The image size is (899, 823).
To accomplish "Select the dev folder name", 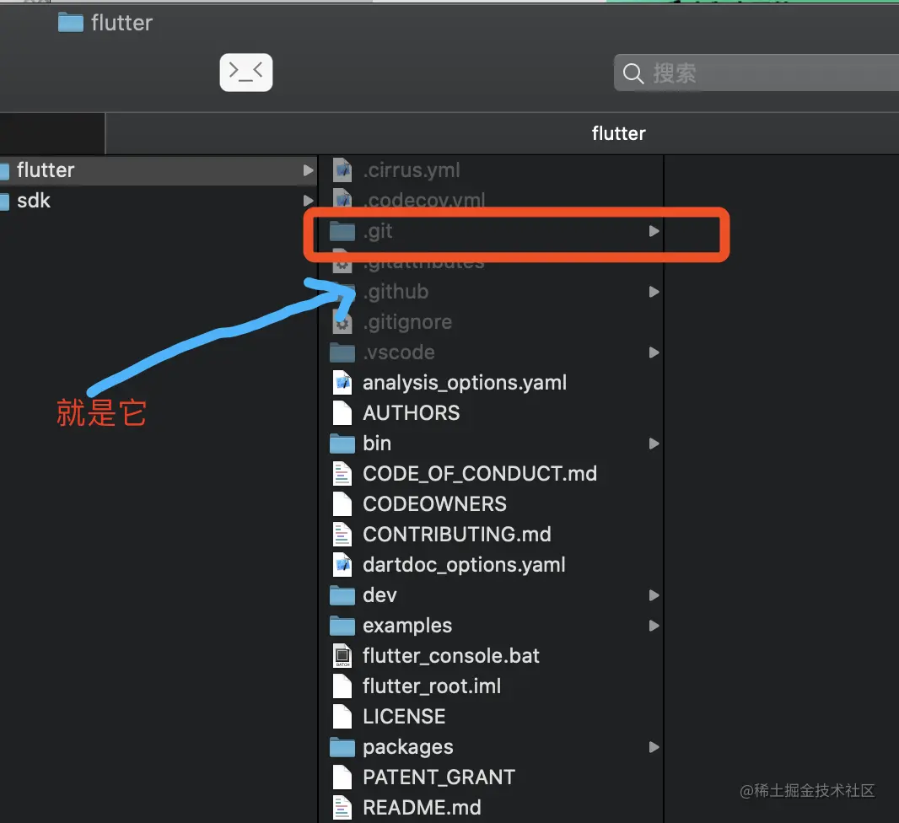I will pos(380,595).
